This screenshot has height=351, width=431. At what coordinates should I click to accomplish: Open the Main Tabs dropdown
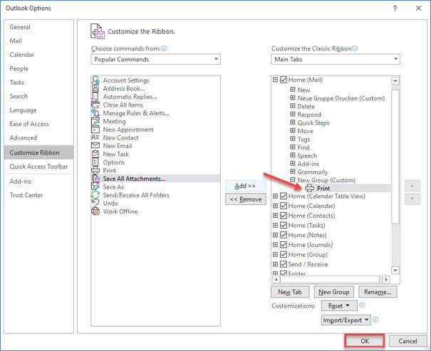click(x=336, y=59)
